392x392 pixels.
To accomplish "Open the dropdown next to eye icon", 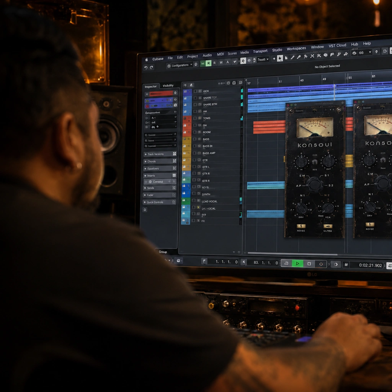I will pyautogui.click(x=365, y=52).
